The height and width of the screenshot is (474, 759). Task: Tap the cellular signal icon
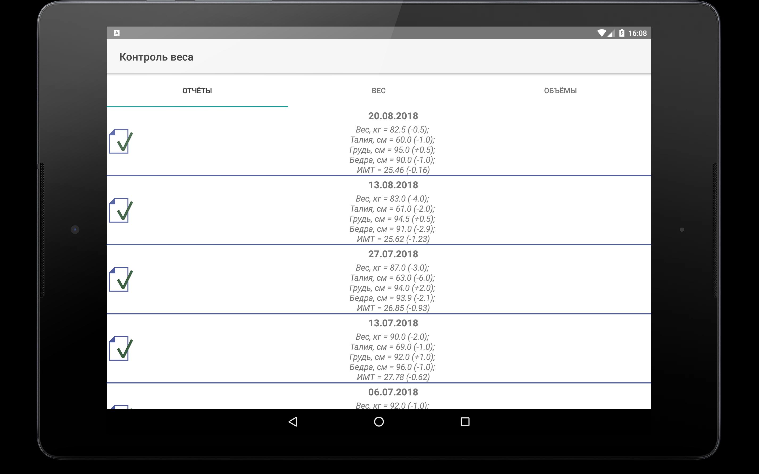click(x=611, y=33)
